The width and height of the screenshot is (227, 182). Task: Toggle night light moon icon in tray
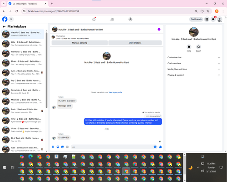tap(191, 167)
